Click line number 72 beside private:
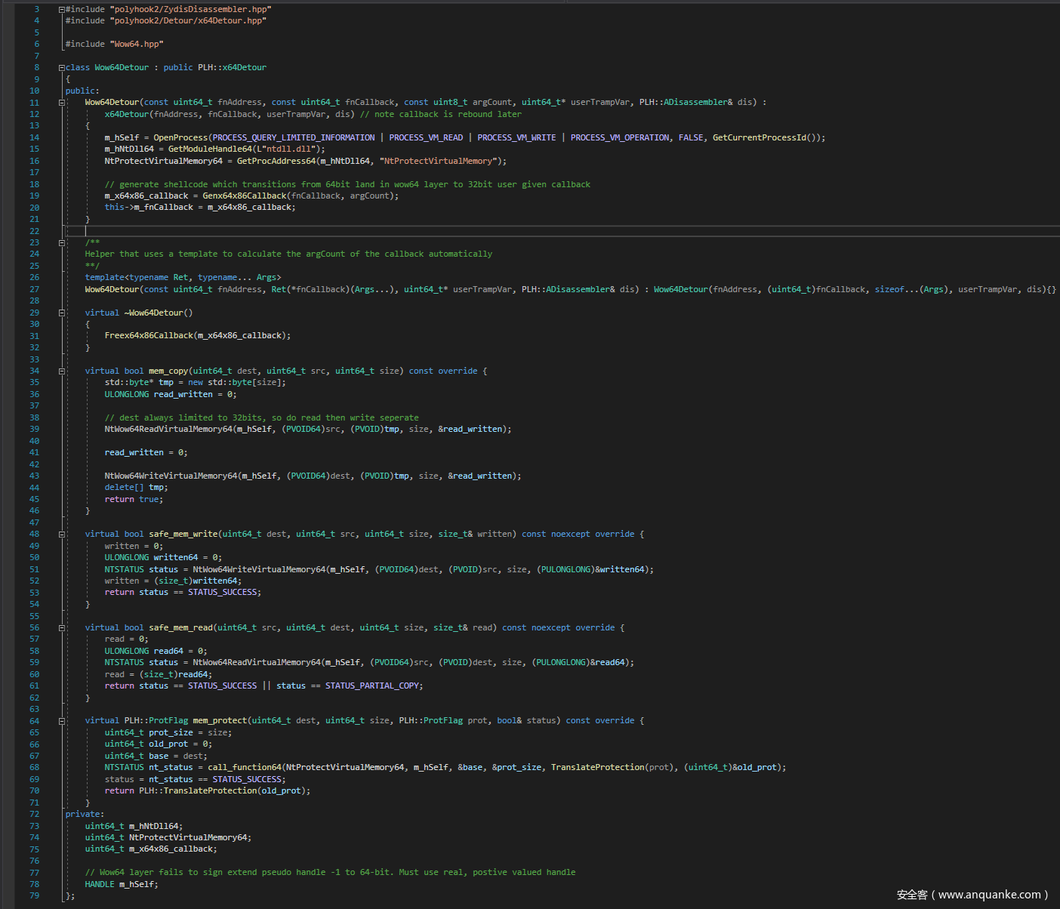Viewport: 1060px width, 909px height. [34, 814]
